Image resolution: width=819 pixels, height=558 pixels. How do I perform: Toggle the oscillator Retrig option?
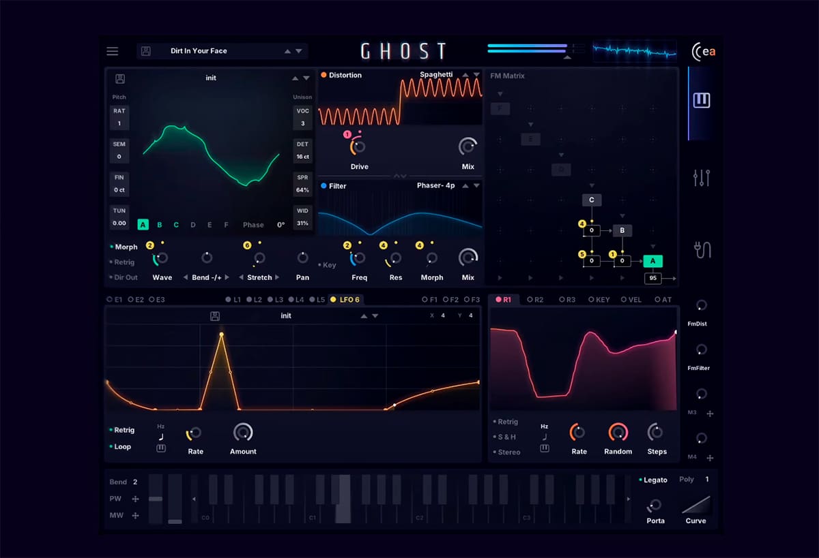click(122, 262)
